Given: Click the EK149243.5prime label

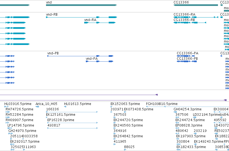Looking at the screenshot, I should coord(209,142).
